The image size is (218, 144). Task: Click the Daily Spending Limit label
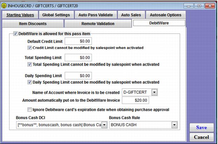pos(43,76)
